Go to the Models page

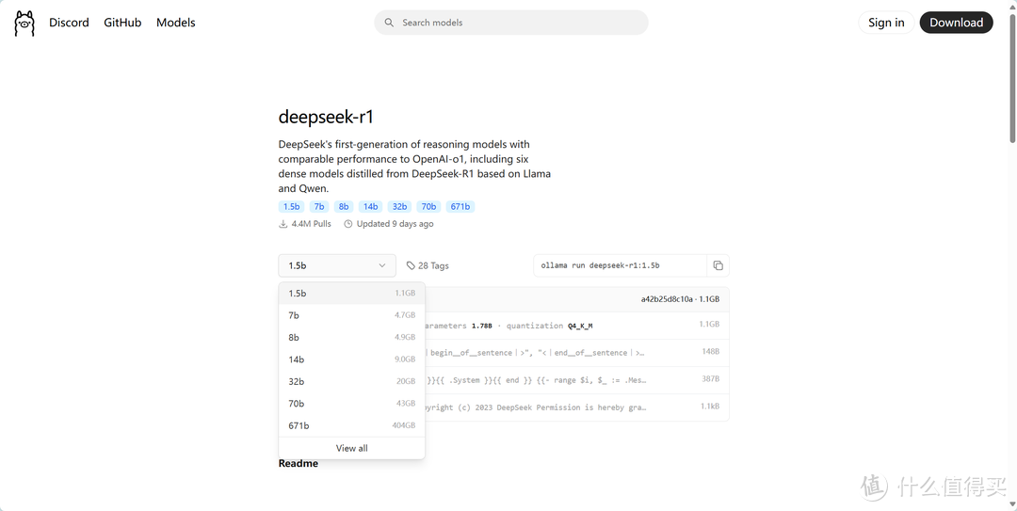(x=176, y=23)
